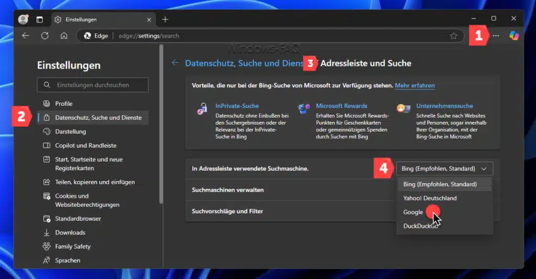Open Standardbrowser settings section

[93, 219]
